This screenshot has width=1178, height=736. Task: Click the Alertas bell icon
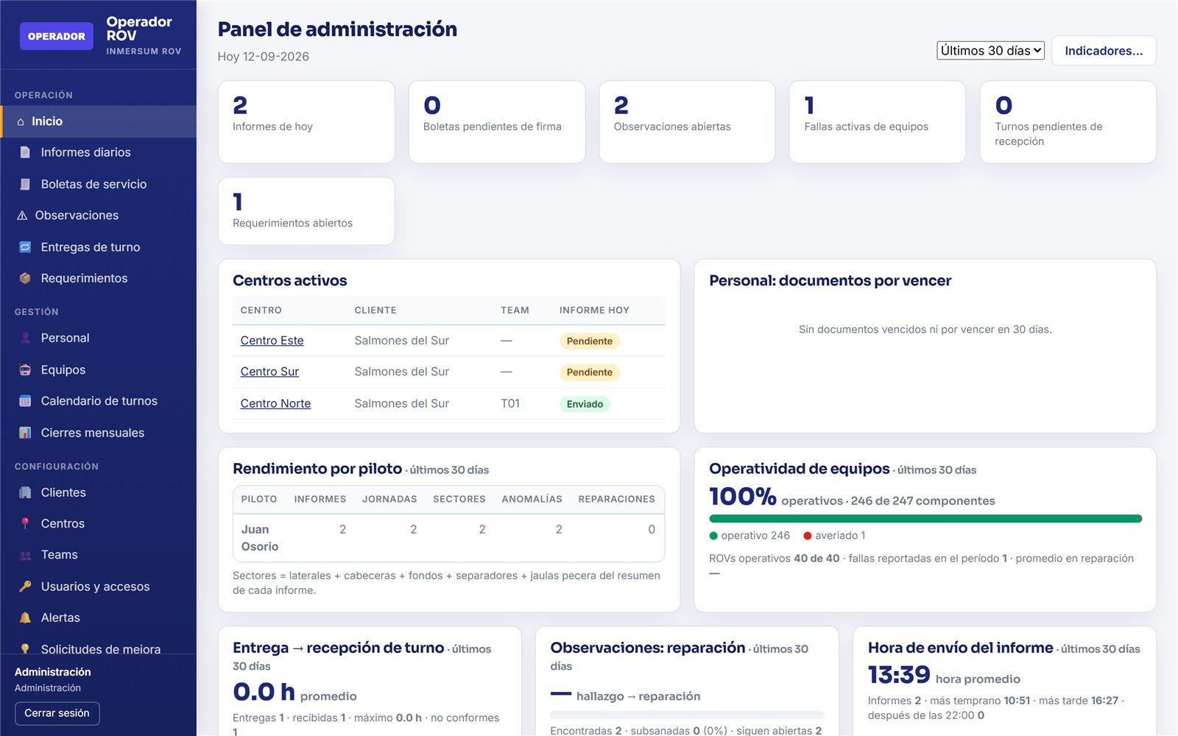(25, 618)
